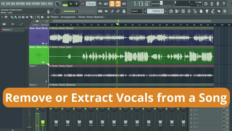Open the EDIT menu
The image size is (232, 131).
[8, 3]
